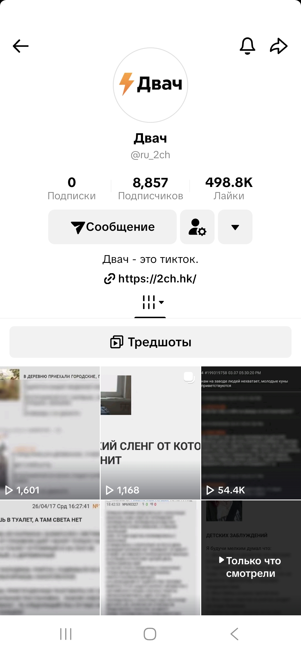The image size is (301, 653).
Task: View the 0 Подписки list
Action: tap(72, 188)
